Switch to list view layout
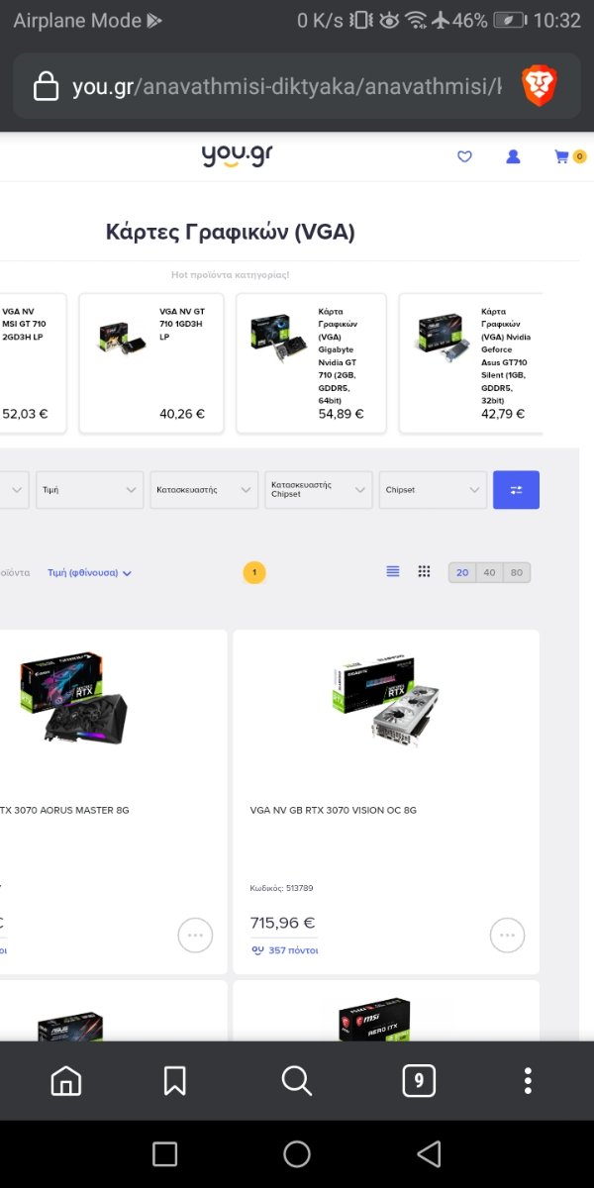The width and height of the screenshot is (594, 1188). pos(393,571)
